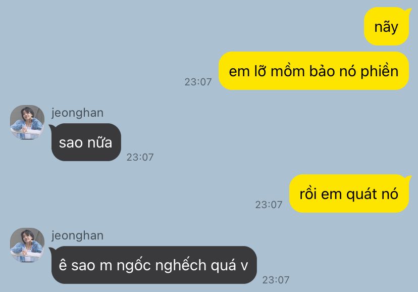Screen dimensions: 418x292
Task: Click the 23:07 timestamp beside 'em lỡ mồm'
Action: pyautogui.click(x=198, y=82)
